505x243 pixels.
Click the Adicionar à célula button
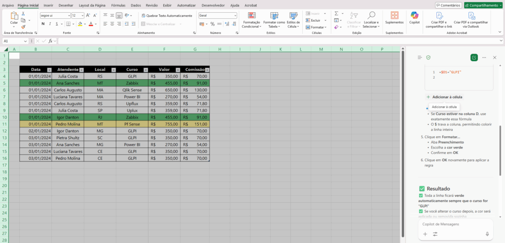tap(444, 97)
